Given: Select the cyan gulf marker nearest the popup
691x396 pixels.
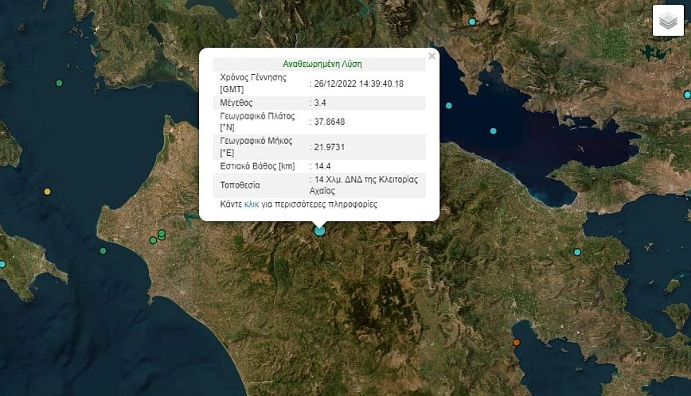Looking at the screenshot, I should coord(449,106).
